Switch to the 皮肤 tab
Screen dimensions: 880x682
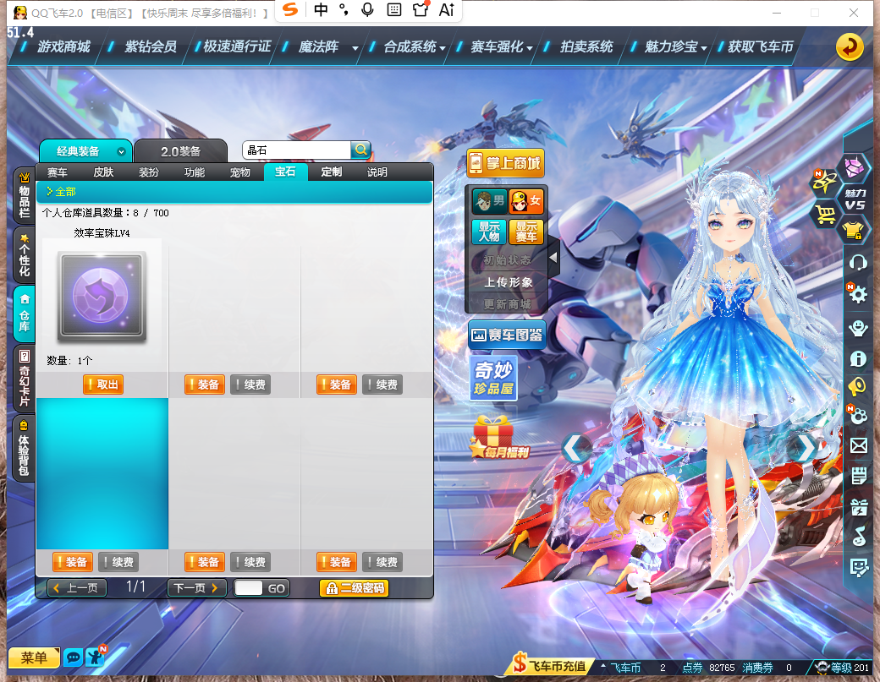(x=103, y=172)
